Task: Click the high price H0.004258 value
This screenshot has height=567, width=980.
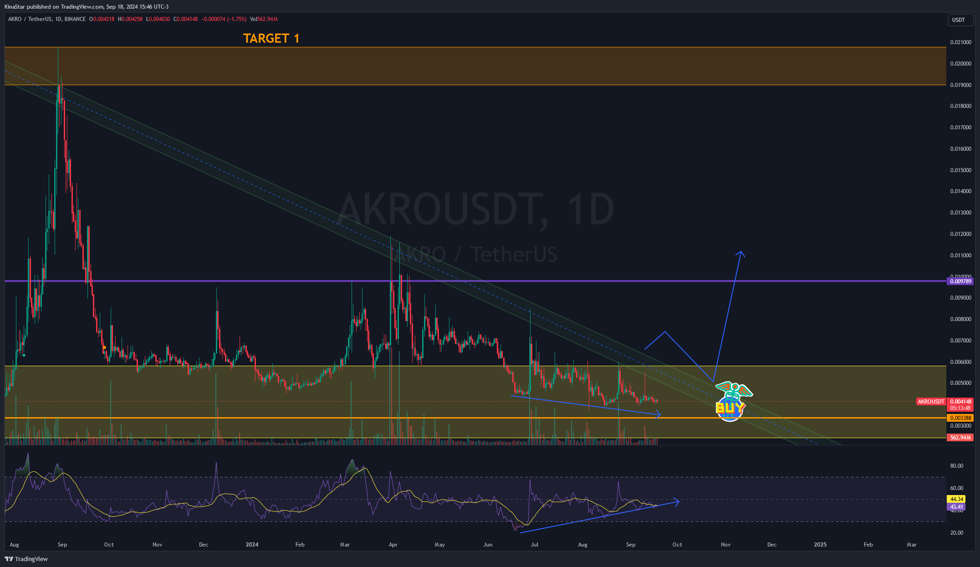Action: pyautogui.click(x=130, y=19)
